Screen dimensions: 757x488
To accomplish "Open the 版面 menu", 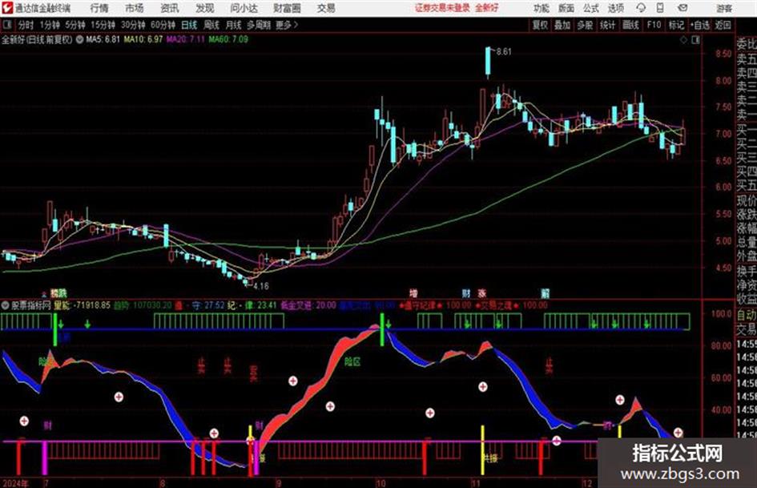I will [566, 8].
